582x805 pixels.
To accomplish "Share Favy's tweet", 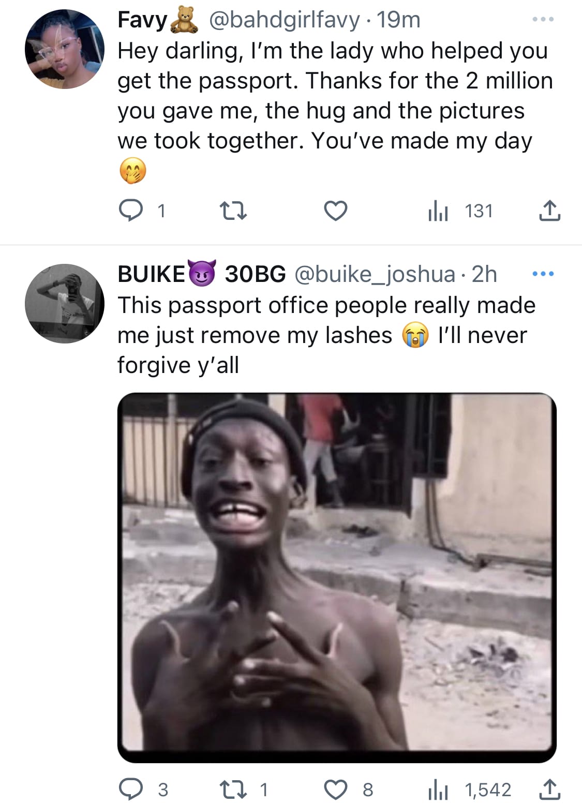I will (x=549, y=211).
